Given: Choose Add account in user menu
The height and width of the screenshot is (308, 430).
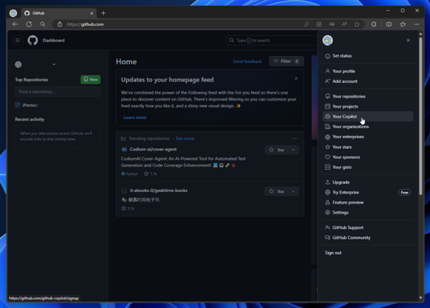Looking at the screenshot, I should pos(368,81).
